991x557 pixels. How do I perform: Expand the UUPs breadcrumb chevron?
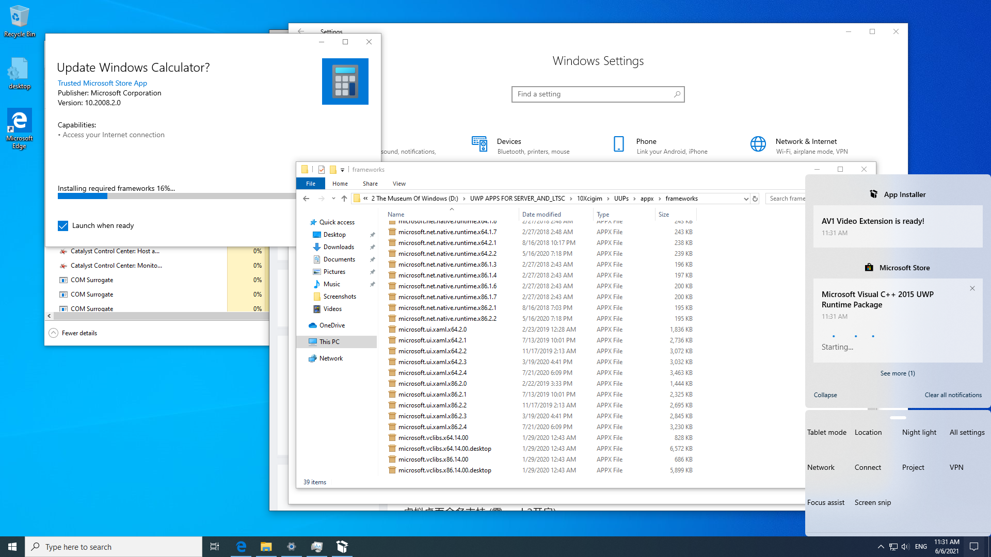pyautogui.click(x=634, y=199)
